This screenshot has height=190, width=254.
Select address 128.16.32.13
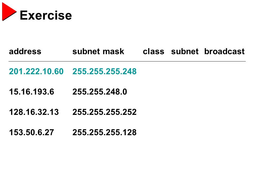[34, 112]
